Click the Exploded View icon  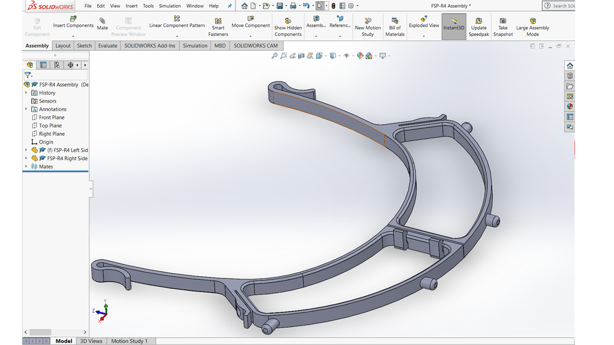[424, 19]
